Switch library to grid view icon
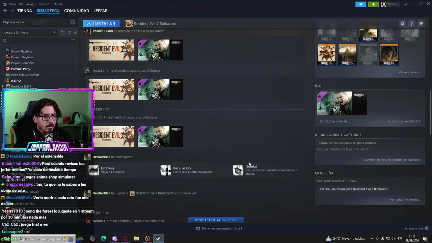 [73, 22]
